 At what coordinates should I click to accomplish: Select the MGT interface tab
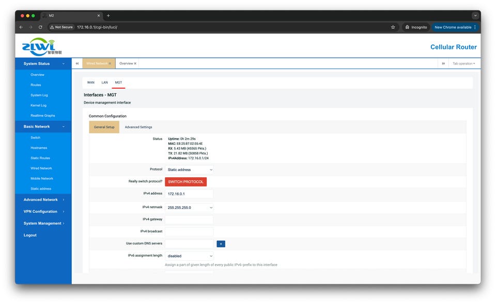click(118, 82)
